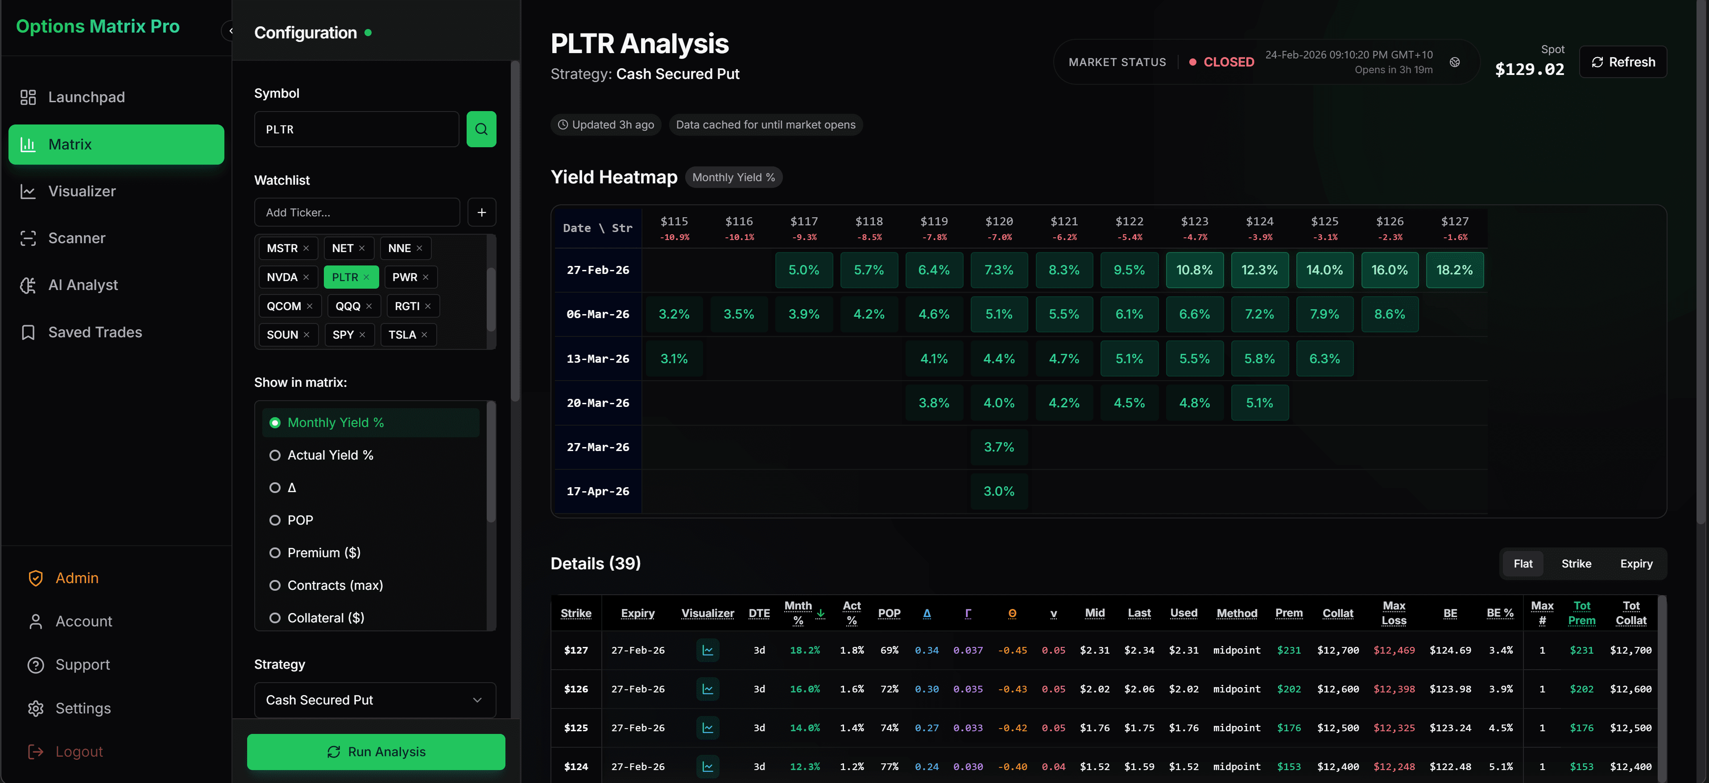1709x783 pixels.
Task: Search the PLTR symbol with magnifier button
Action: click(481, 129)
